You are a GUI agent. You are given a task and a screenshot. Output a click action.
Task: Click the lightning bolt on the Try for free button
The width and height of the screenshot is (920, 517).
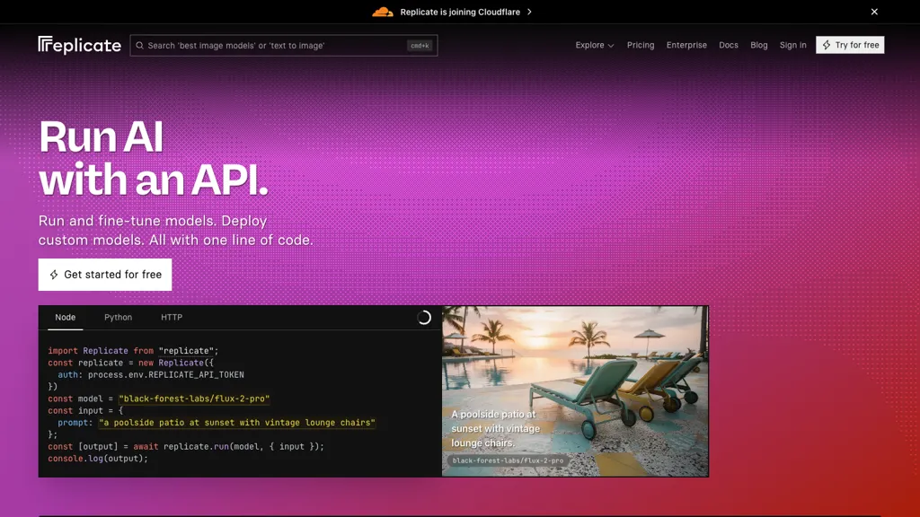pos(826,45)
